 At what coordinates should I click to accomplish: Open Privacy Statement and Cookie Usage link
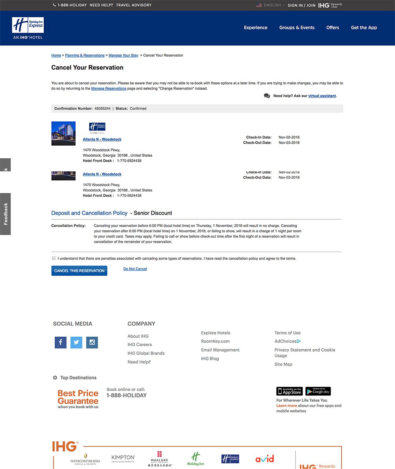click(305, 353)
